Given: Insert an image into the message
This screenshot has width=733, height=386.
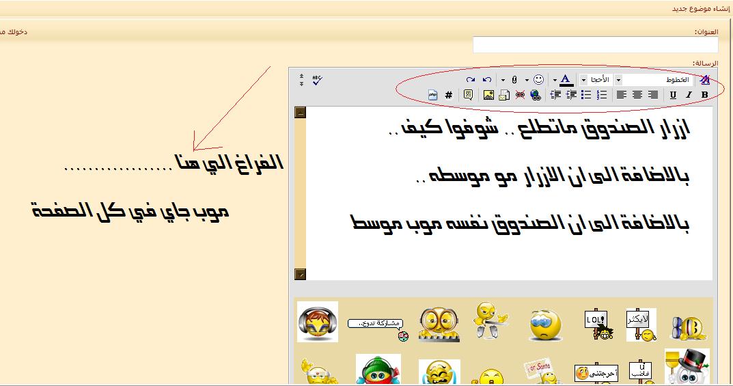Looking at the screenshot, I should pos(488,95).
